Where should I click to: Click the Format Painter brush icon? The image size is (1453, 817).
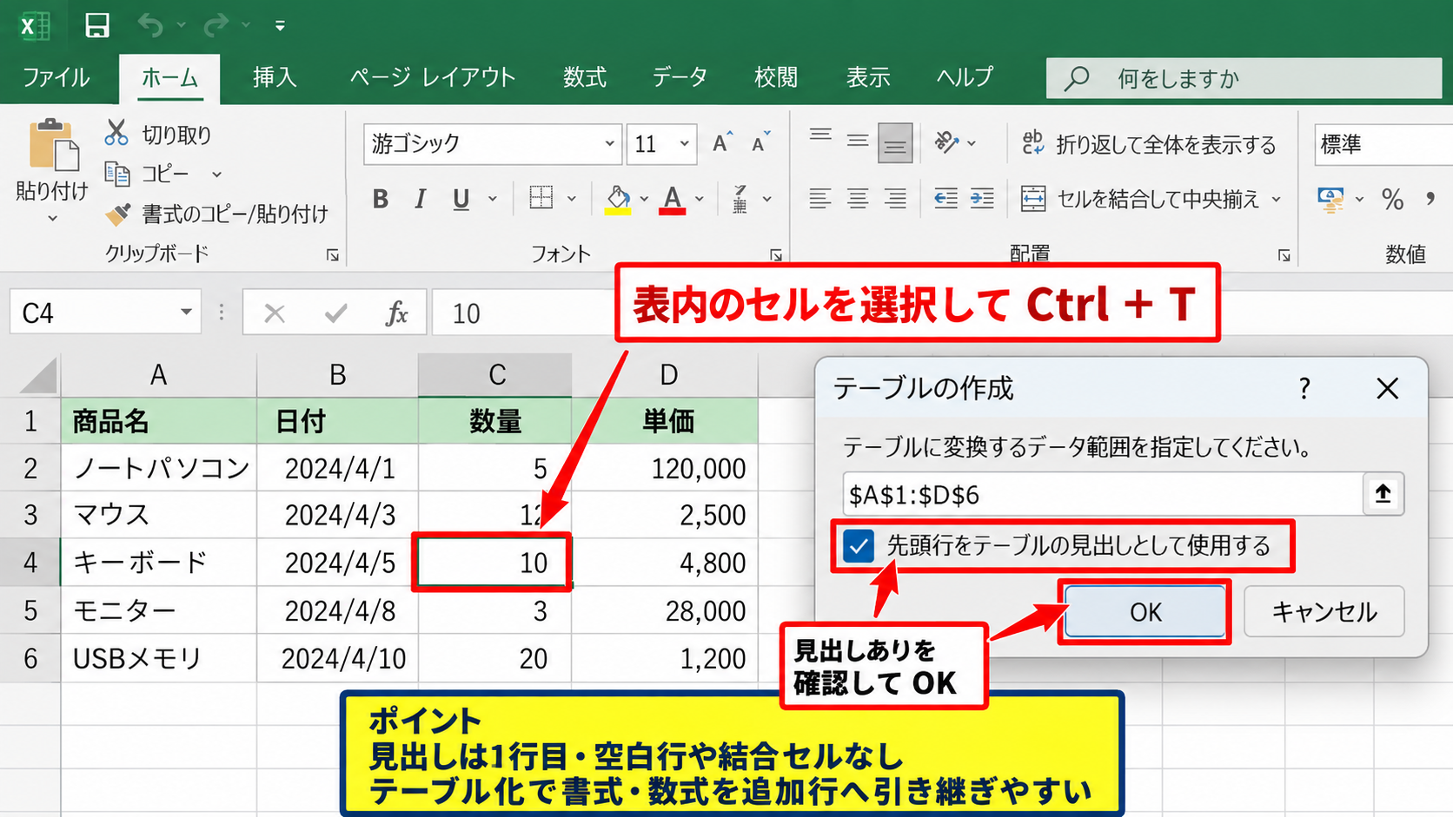tap(118, 214)
